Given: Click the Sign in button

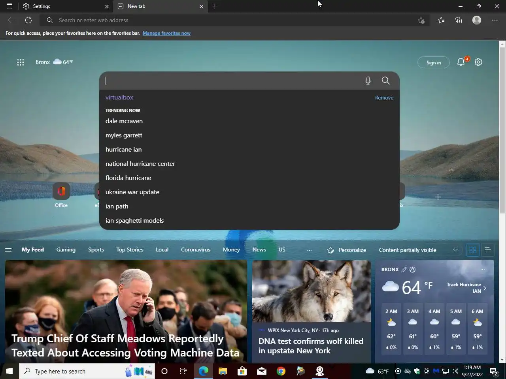Looking at the screenshot, I should tap(434, 62).
